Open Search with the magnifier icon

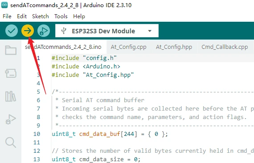(x=11, y=142)
